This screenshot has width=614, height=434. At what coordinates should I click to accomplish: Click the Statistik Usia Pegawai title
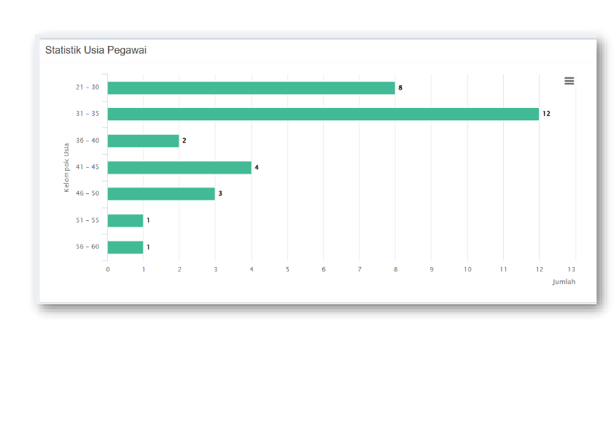tap(96, 50)
